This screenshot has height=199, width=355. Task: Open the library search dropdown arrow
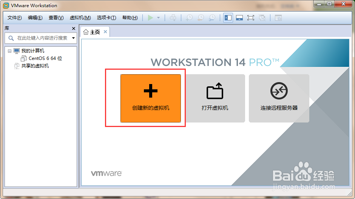(x=73, y=38)
